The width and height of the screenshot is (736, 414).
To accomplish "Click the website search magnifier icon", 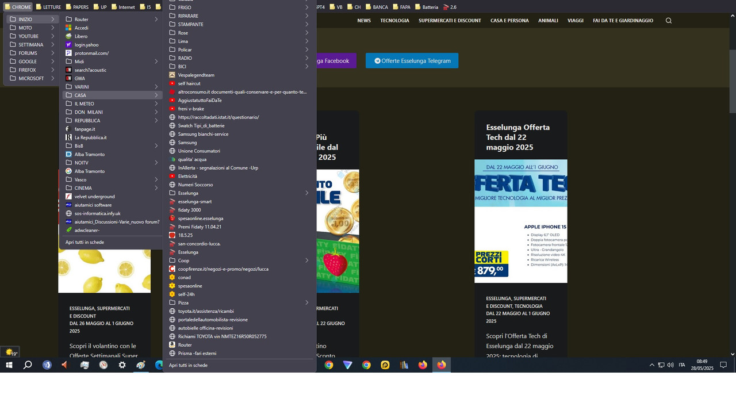I will 668,21.
